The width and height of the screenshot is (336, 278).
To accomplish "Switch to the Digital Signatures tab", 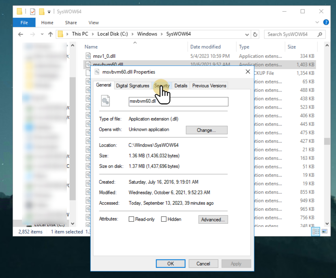I will (133, 86).
